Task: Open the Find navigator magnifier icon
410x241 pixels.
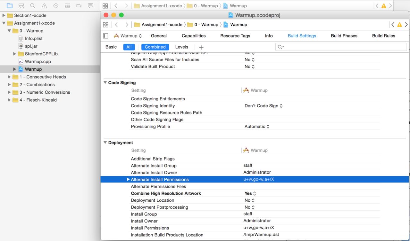Action: tap(33, 6)
